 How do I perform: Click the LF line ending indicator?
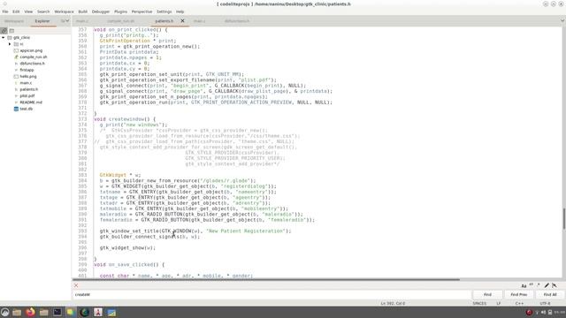coord(499,304)
